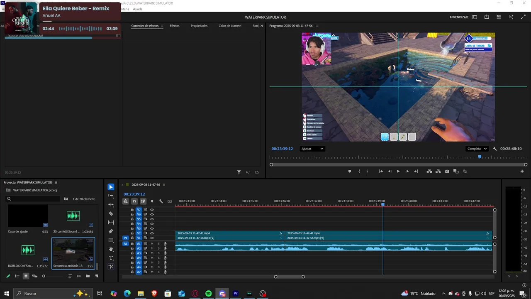The height and width of the screenshot is (299, 531).
Task: Click Quick Export share icon
Action: pos(487,17)
